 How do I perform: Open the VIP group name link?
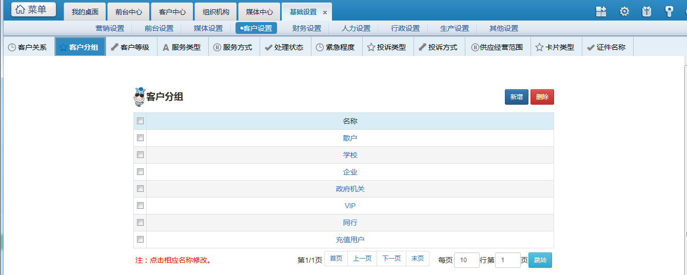pos(350,206)
